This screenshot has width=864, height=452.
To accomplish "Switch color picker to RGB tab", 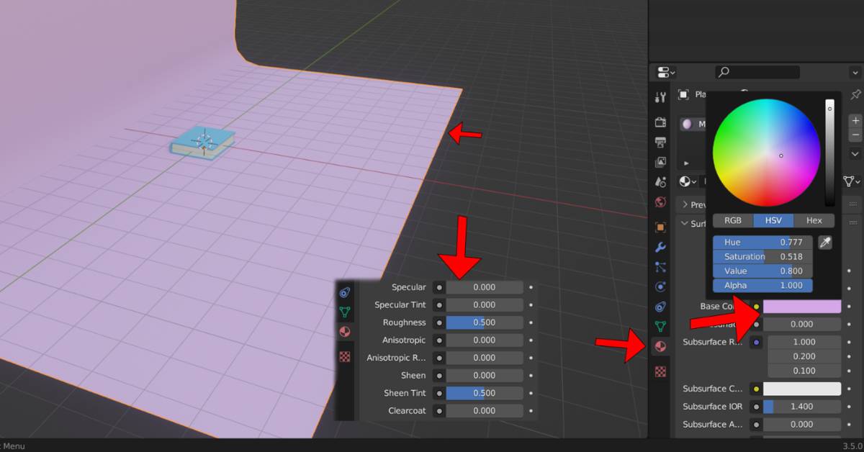I will [732, 220].
